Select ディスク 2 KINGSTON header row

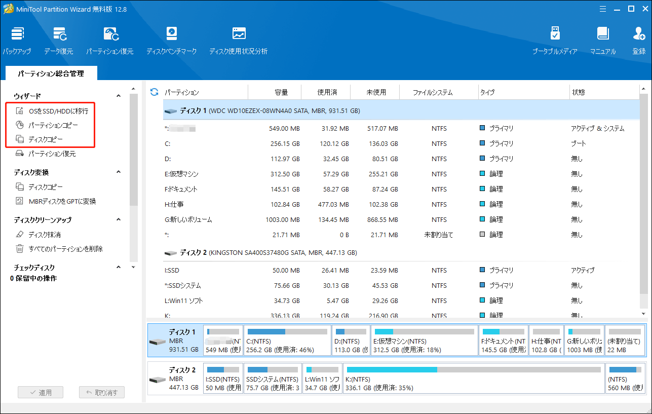click(x=401, y=252)
